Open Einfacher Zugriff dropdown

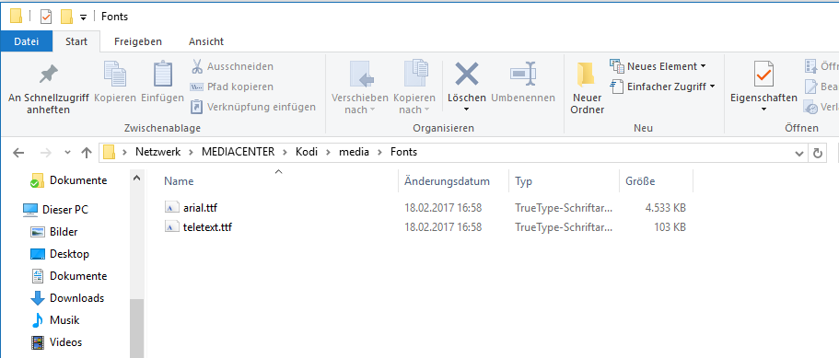(x=663, y=87)
